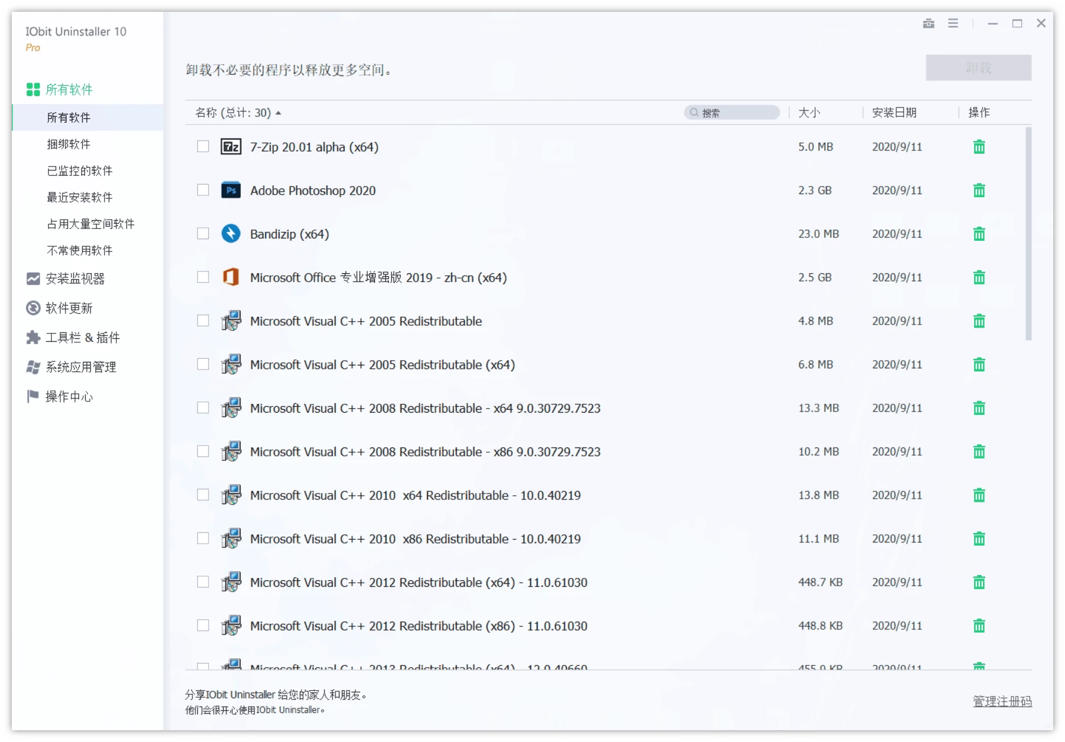The image size is (1065, 742).
Task: Click the gift icon near the window controls
Action: pos(927,24)
